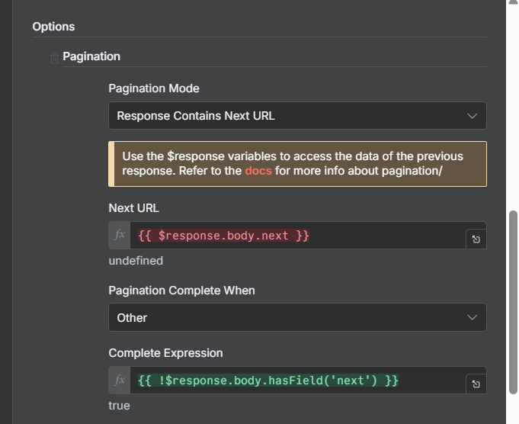Select the Pagination option title
Screen dimensions: 519x424
click(91, 56)
